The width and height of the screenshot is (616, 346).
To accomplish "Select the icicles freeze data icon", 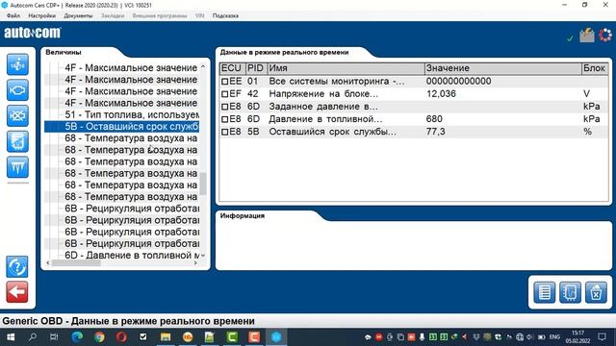I will coord(17,167).
